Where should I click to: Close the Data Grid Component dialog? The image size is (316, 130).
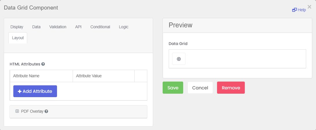click(309, 7)
